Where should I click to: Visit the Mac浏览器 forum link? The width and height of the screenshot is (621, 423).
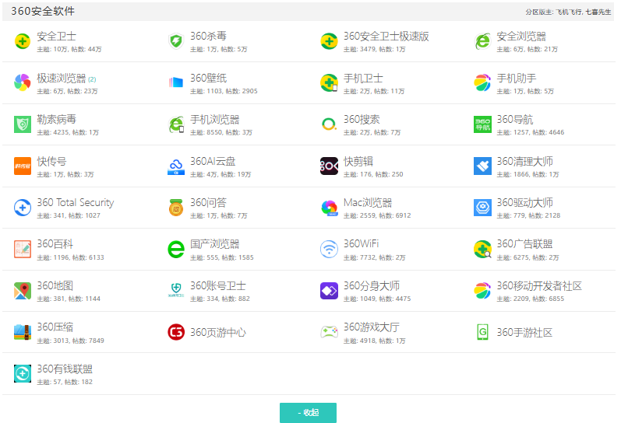368,203
